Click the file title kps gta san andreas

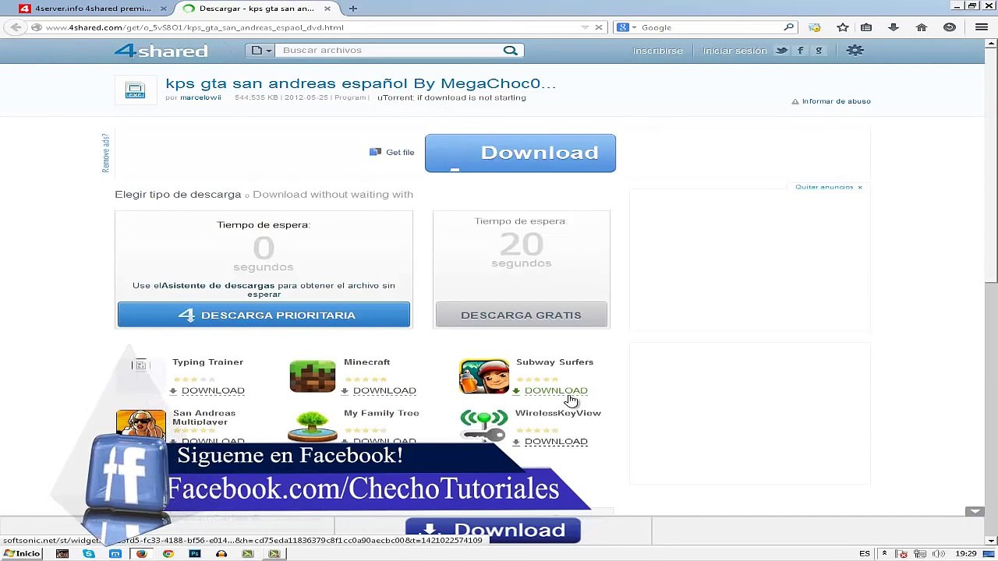(360, 83)
